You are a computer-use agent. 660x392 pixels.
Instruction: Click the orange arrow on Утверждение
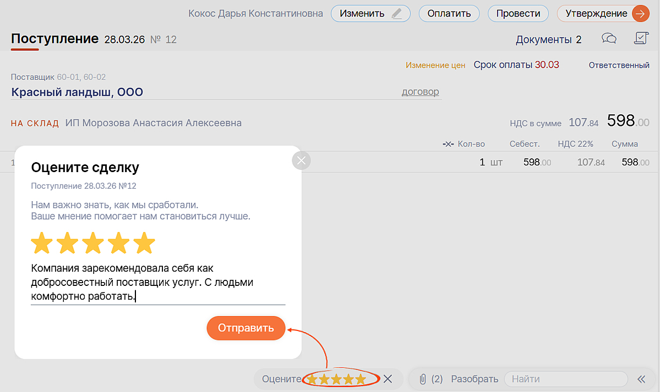click(x=640, y=14)
